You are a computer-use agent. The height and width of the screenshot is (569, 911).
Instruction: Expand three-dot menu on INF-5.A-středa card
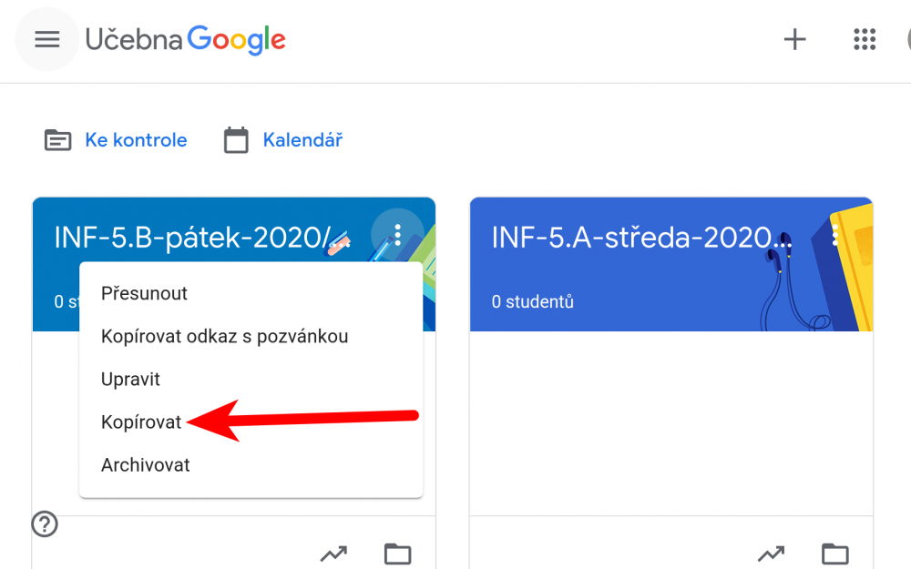click(834, 235)
